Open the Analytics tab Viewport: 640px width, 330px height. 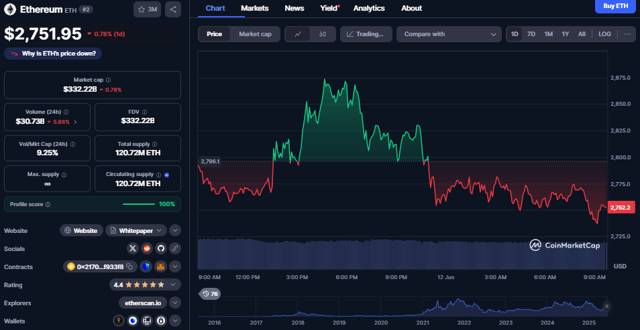point(369,8)
